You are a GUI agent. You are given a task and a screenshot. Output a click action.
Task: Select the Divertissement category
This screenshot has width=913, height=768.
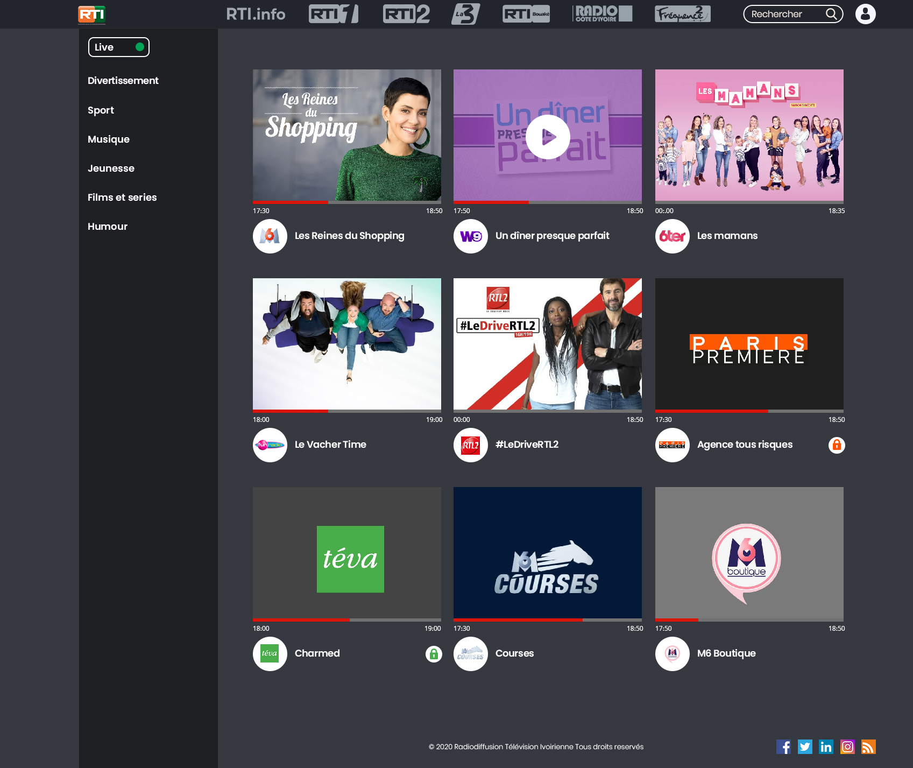click(123, 81)
